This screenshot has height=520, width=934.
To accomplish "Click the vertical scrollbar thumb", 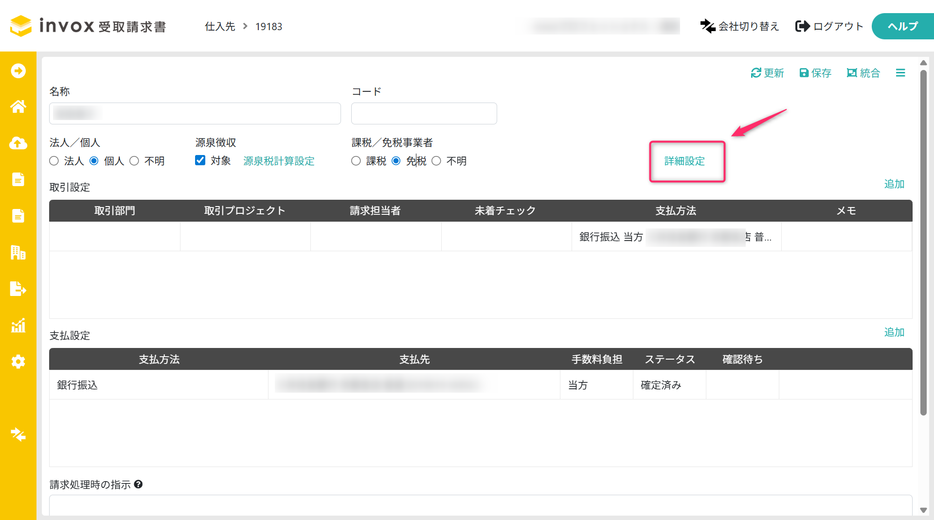I will click(x=923, y=243).
